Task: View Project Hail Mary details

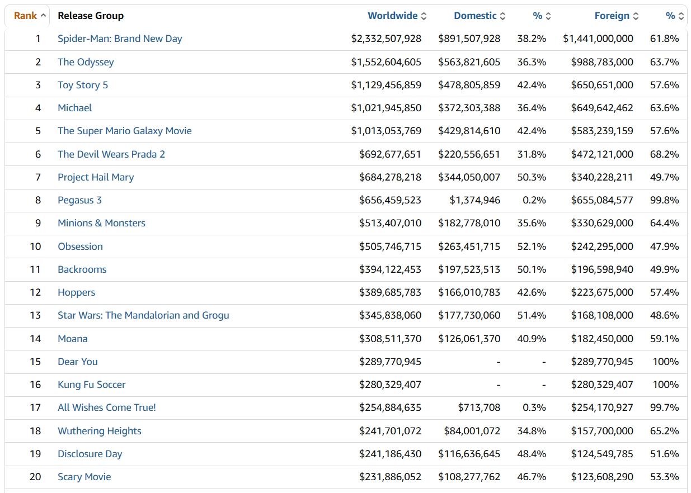Action: pos(96,177)
